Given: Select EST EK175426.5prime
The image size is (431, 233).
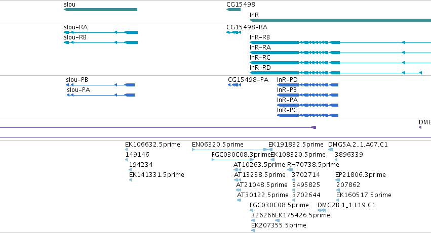Looking at the screenshot, I should pos(278,221).
